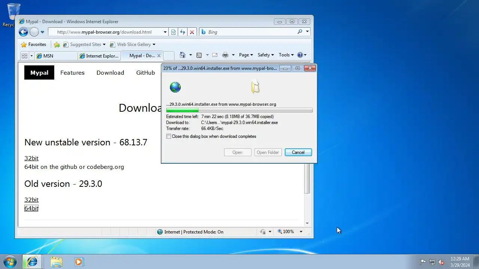Toggle Compatibility View icon in address bar
Viewport: 479px width, 269px height.
pyautogui.click(x=173, y=32)
